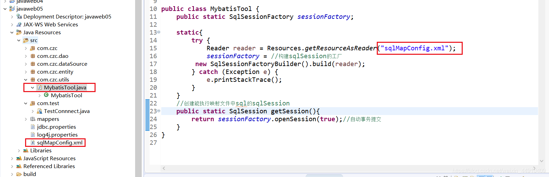Click the Referenced Libraries icon

pyautogui.click(x=19, y=166)
